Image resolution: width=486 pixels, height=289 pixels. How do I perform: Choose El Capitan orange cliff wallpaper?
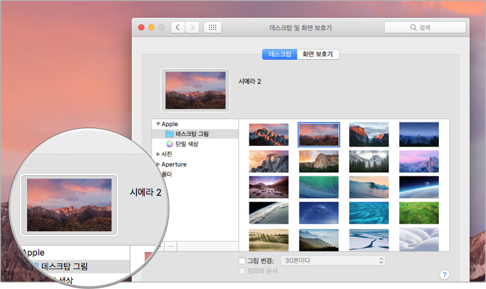tap(369, 135)
